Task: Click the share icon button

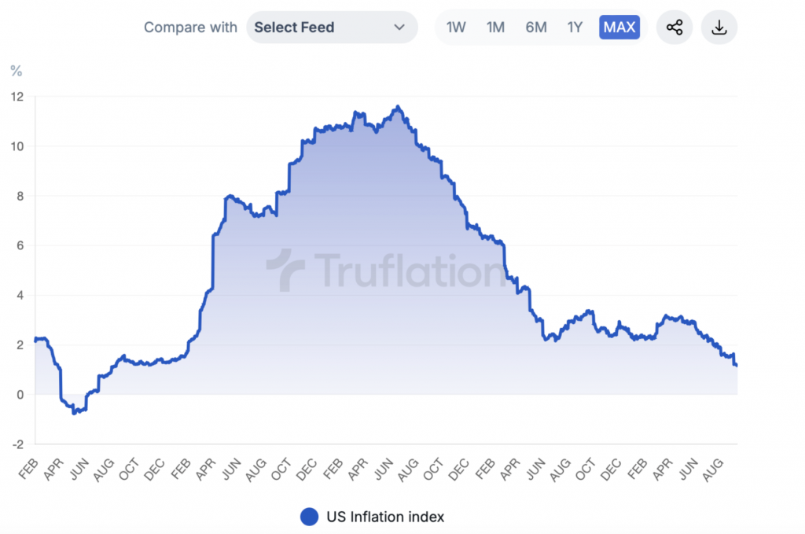Action: 675,28
